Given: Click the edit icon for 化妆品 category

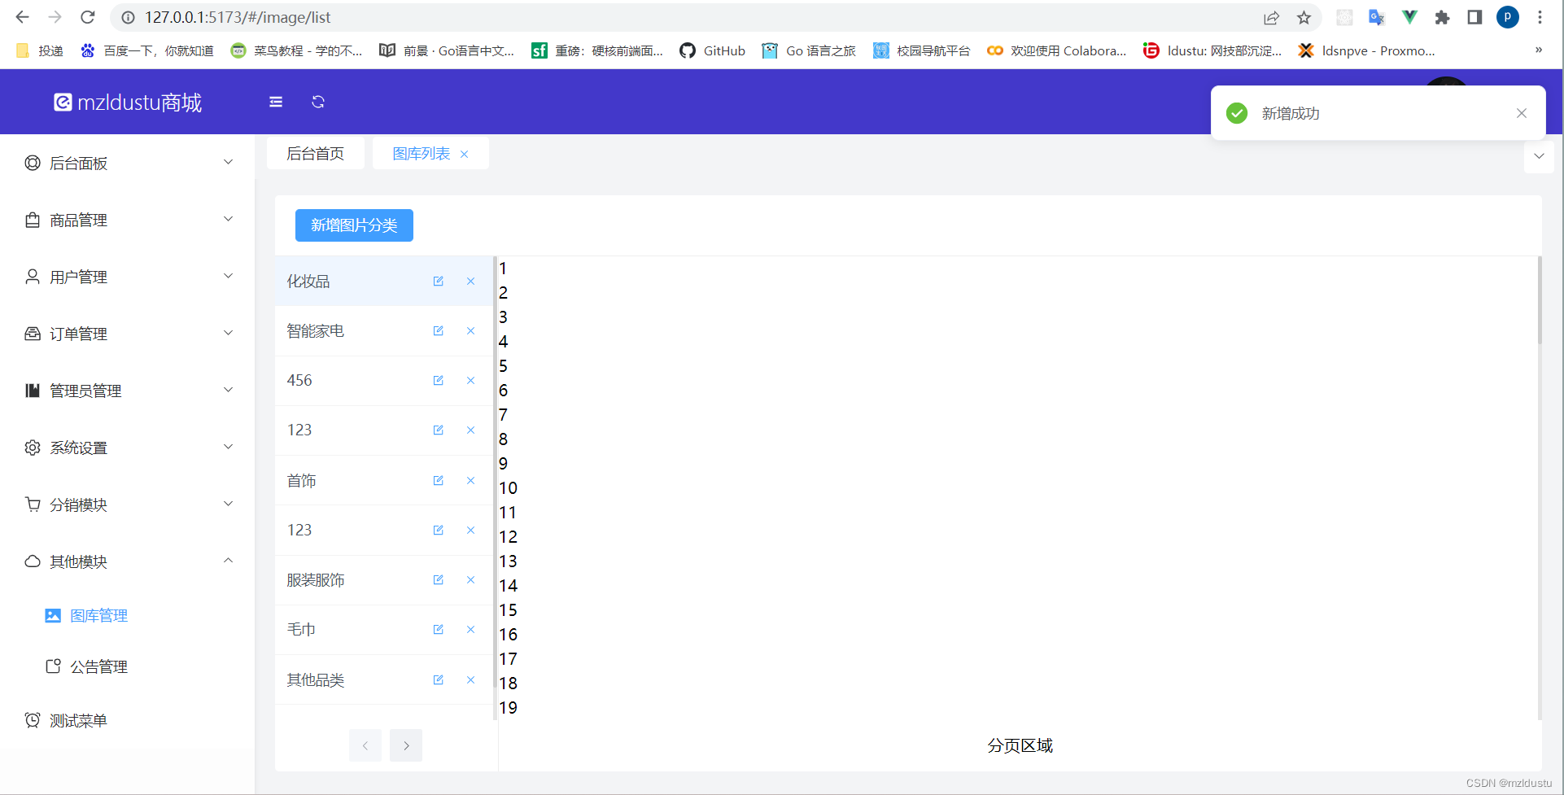Looking at the screenshot, I should (438, 281).
